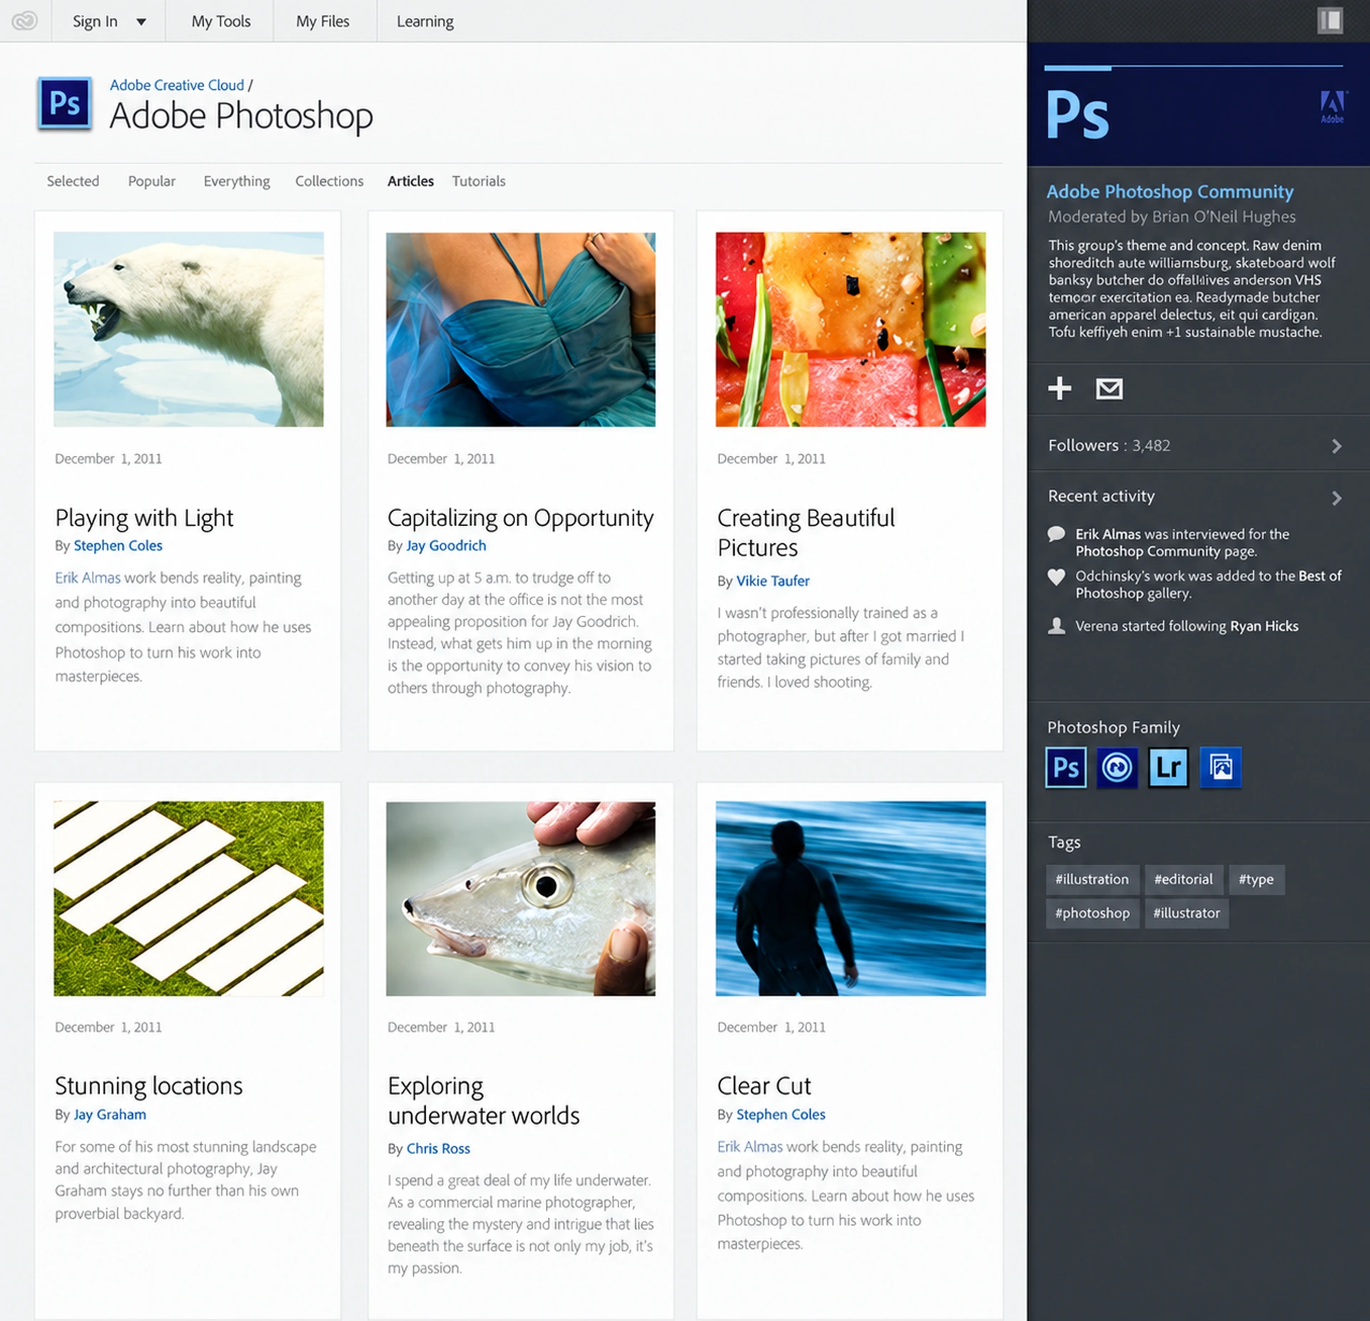Select the #photoshop tag
1370x1321 pixels.
[x=1092, y=913]
